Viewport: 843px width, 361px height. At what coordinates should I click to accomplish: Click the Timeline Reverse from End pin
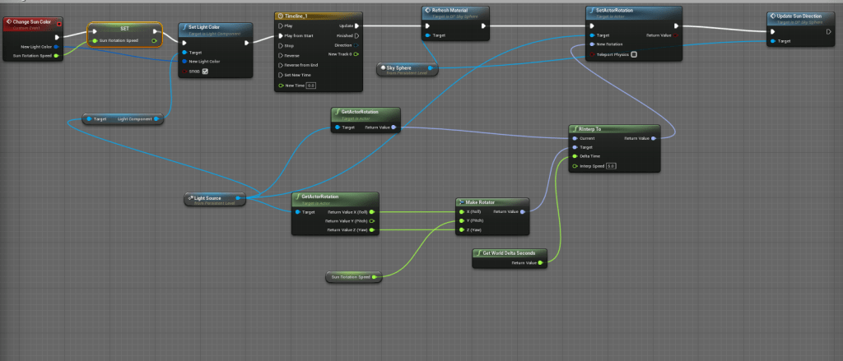pos(281,66)
